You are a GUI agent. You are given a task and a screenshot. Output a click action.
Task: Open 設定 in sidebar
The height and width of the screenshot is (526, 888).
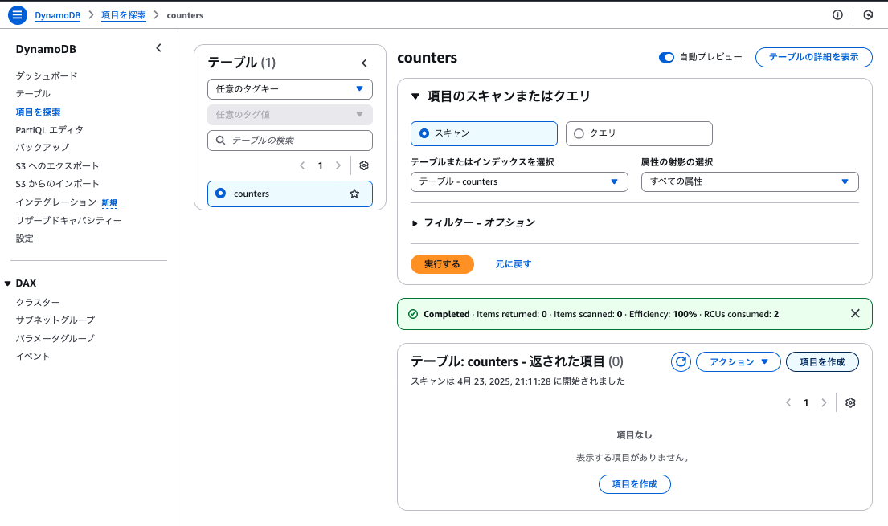24,239
